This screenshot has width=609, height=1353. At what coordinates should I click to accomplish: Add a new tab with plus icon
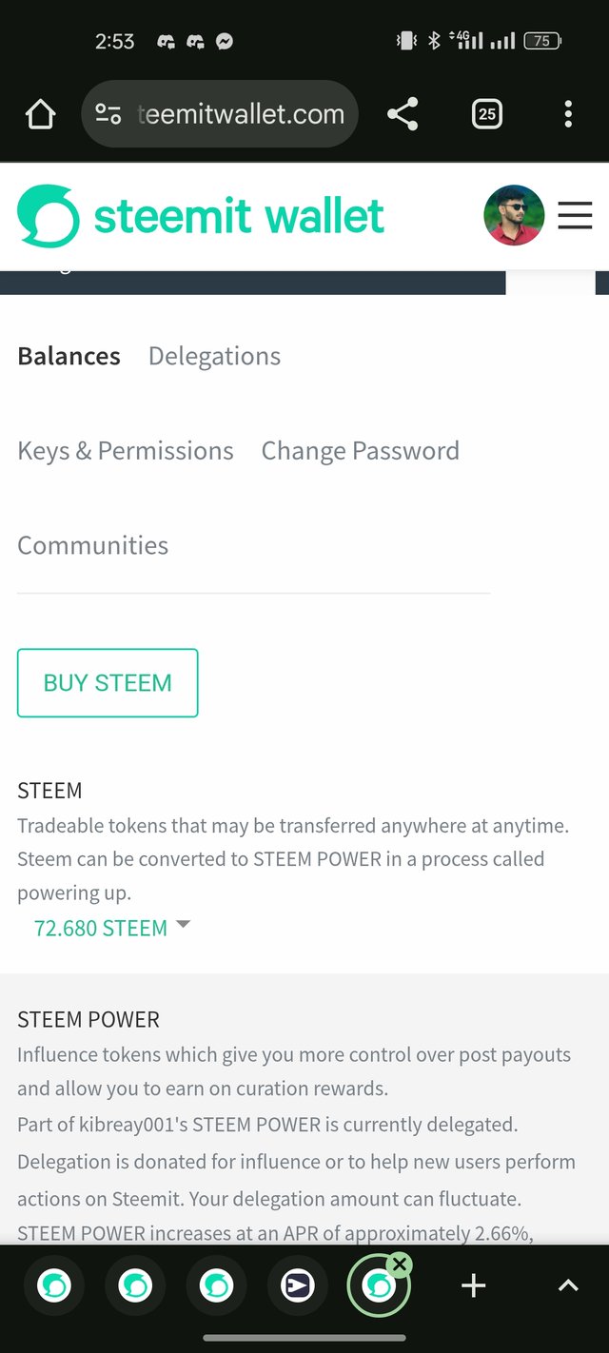(473, 1286)
